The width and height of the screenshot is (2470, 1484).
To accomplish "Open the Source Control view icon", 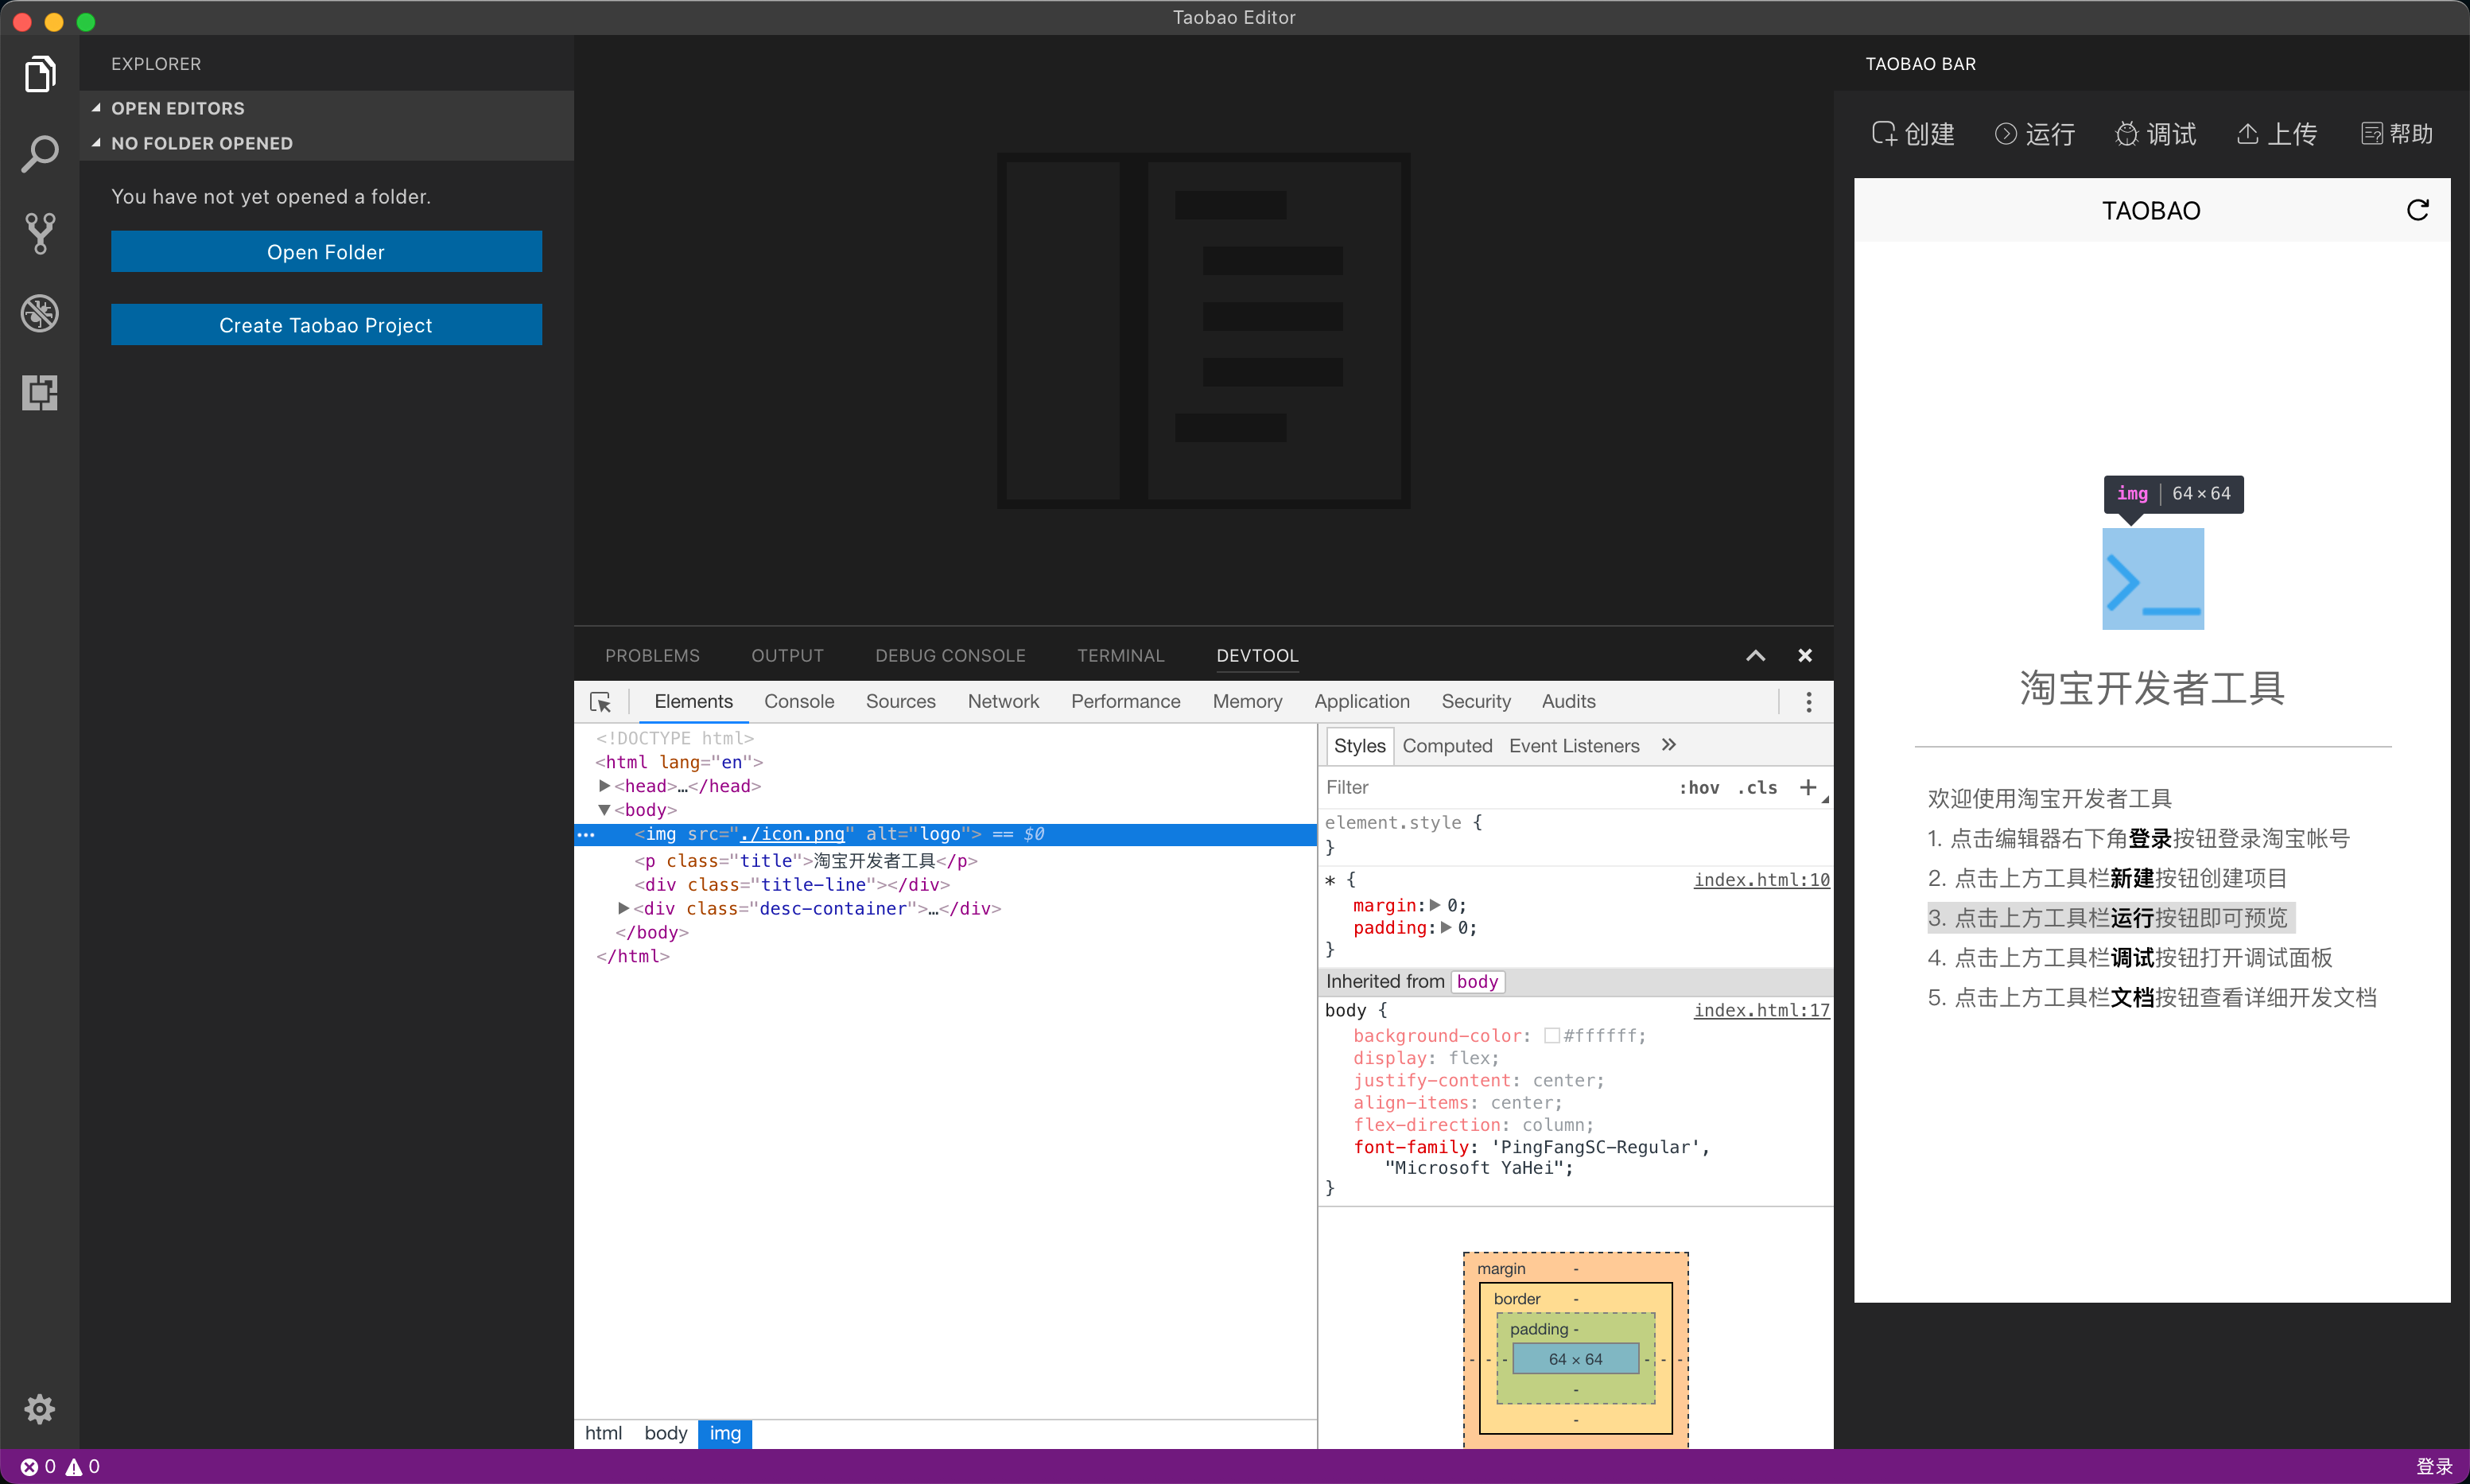I will 40,233.
